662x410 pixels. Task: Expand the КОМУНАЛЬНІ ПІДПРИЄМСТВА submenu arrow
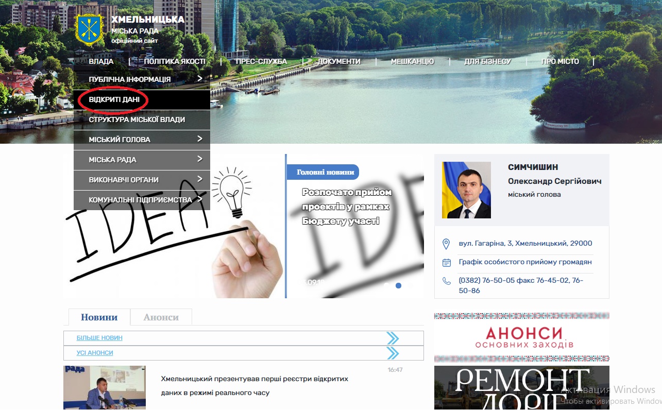(200, 199)
